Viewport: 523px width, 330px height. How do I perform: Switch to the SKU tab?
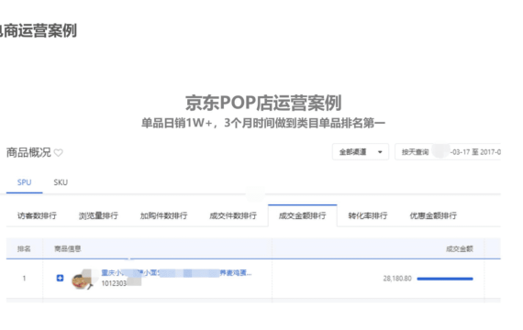[61, 182]
